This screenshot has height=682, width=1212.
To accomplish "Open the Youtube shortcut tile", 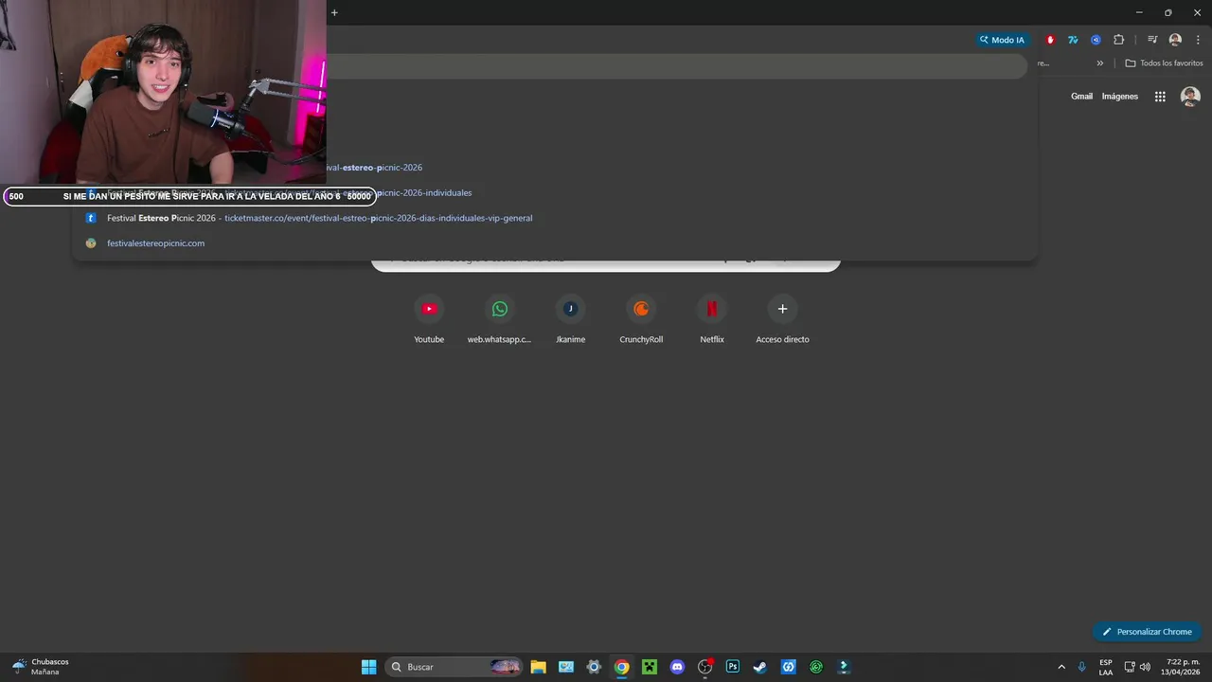I will (x=429, y=319).
